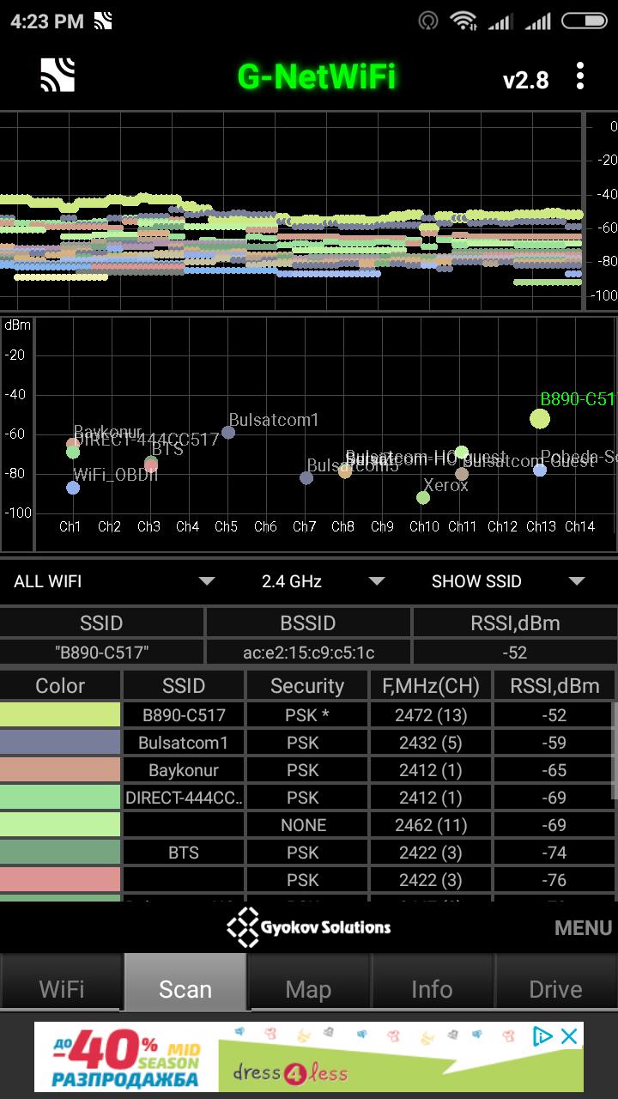Close the ad with X icon
The image size is (618, 1099).
pyautogui.click(x=569, y=1036)
